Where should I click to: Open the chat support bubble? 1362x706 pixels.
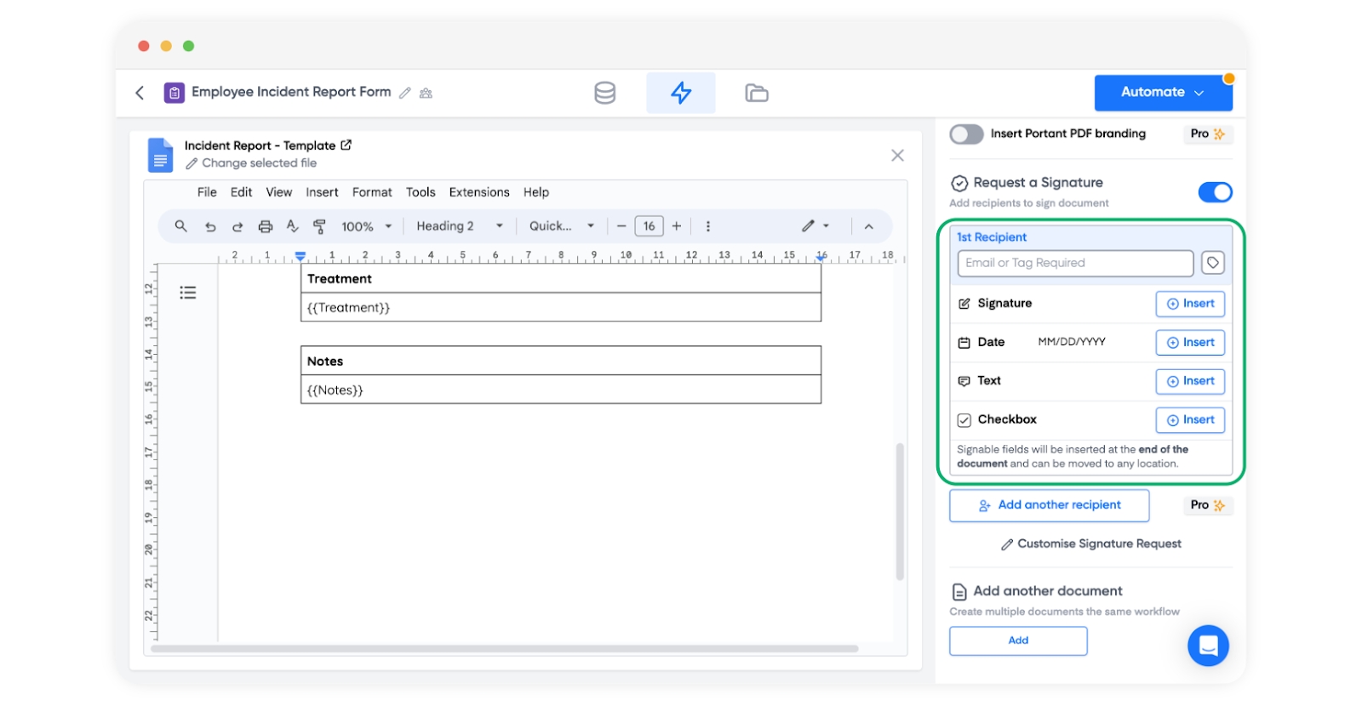(x=1208, y=646)
